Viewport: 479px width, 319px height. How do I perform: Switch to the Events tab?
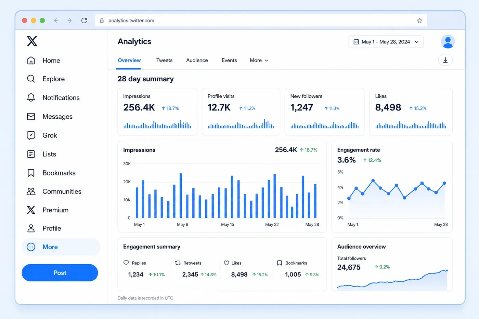pyautogui.click(x=229, y=60)
